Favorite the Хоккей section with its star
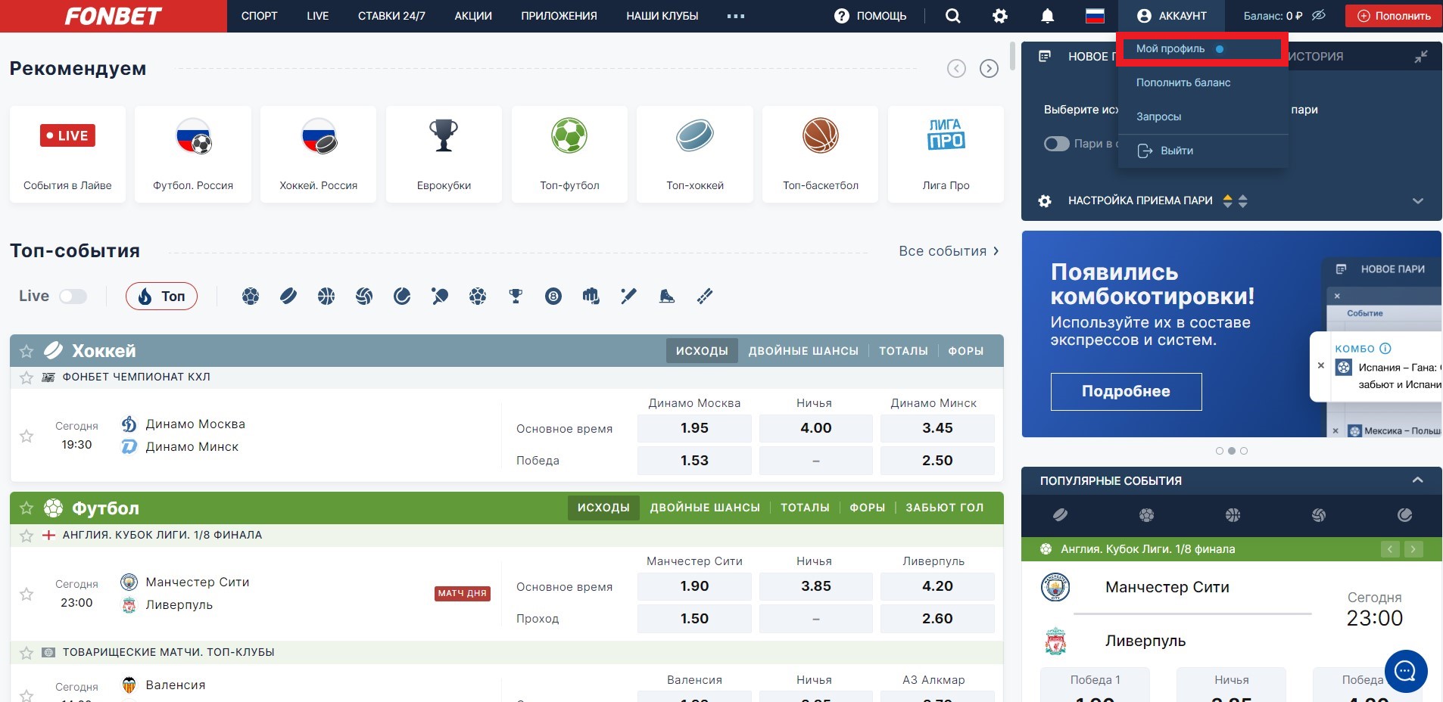 click(x=26, y=351)
